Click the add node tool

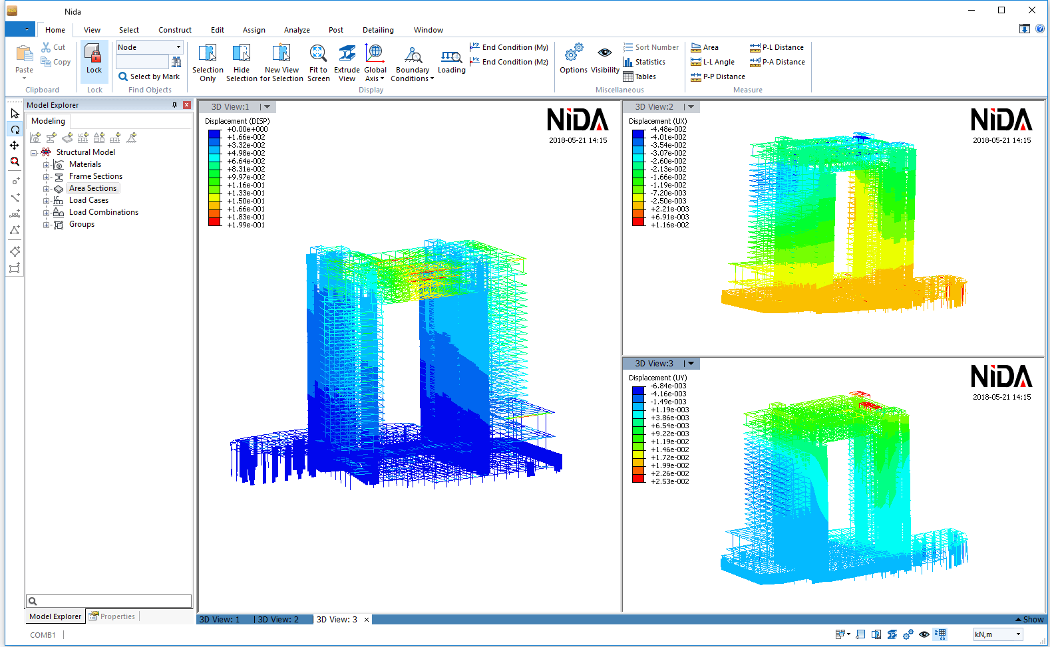click(x=15, y=181)
